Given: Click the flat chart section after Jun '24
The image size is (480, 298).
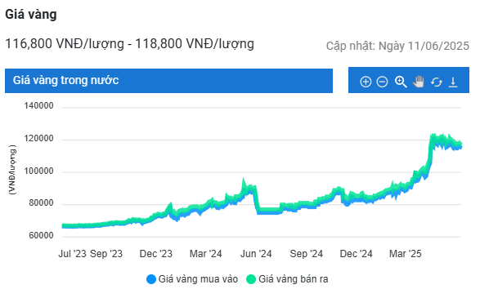Looking at the screenshot, I should pyautogui.click(x=268, y=211).
